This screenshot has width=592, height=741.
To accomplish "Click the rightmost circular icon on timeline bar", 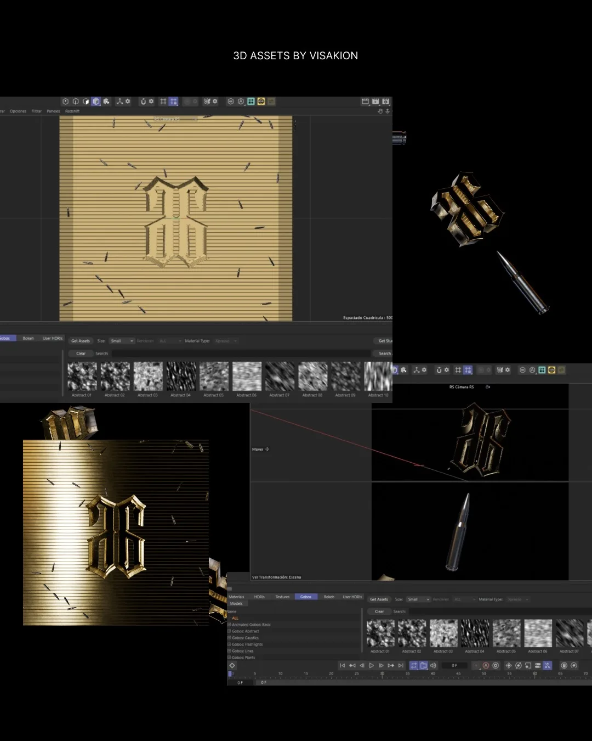I will [x=574, y=665].
